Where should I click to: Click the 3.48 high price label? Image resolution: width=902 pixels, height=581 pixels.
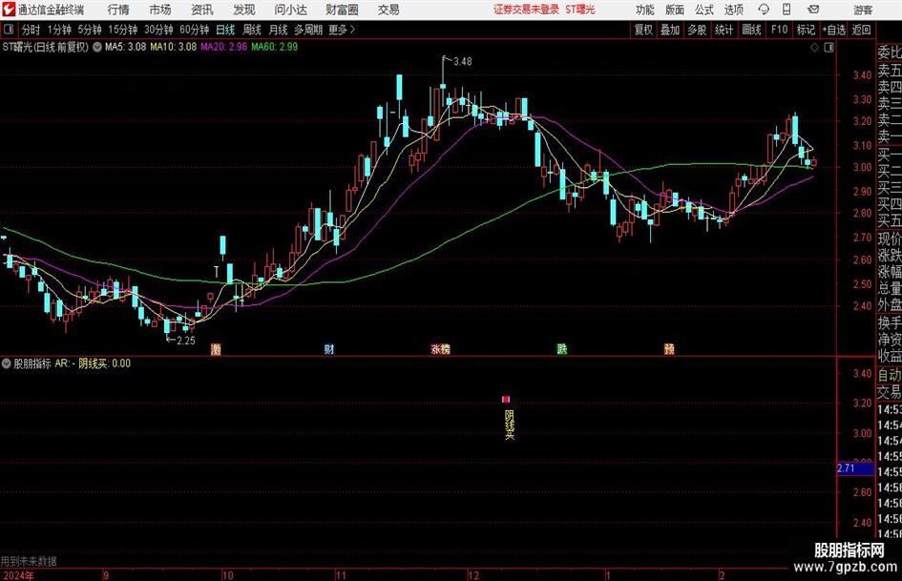(462, 61)
